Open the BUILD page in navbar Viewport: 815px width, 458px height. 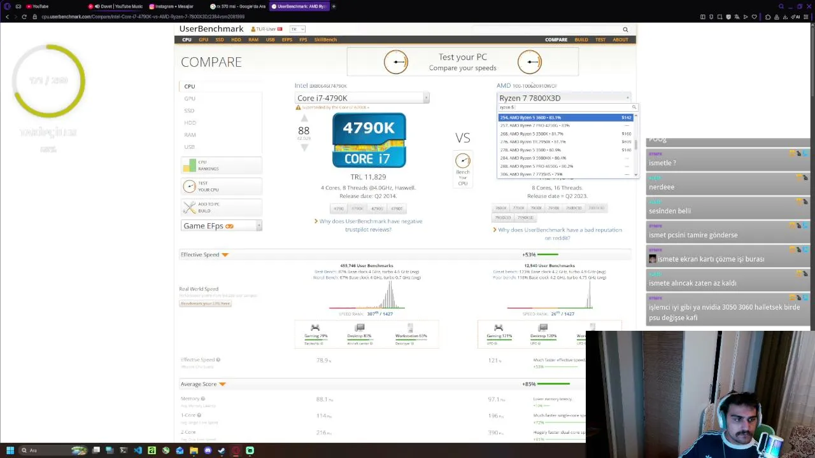click(581, 39)
